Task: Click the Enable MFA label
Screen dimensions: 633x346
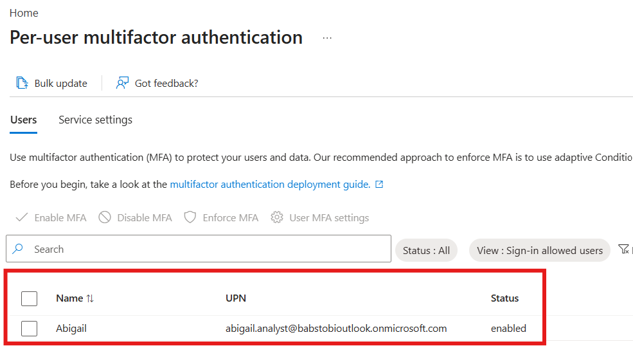Action: [60, 218]
